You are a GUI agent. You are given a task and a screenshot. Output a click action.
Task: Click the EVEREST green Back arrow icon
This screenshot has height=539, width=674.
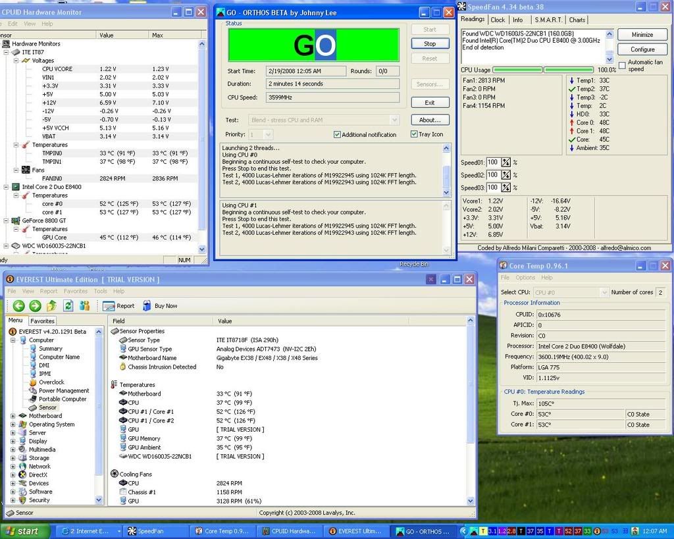[x=18, y=305]
